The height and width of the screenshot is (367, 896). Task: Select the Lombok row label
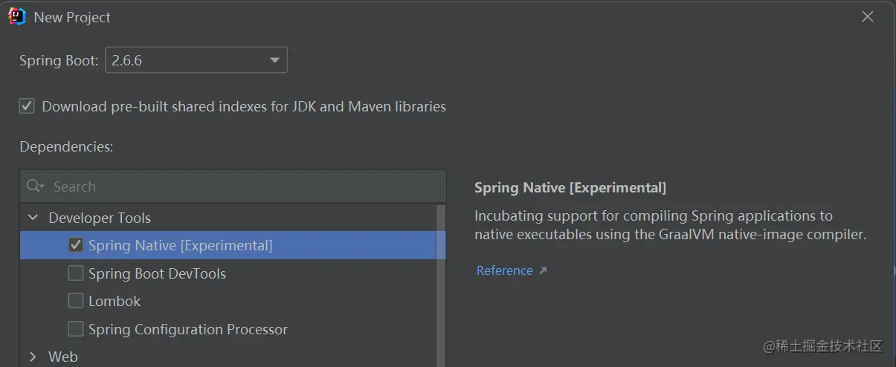coord(115,301)
